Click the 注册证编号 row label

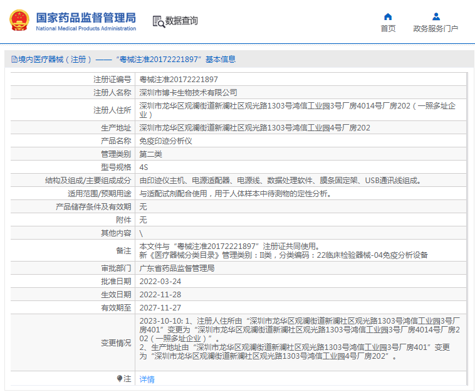pyautogui.click(x=112, y=80)
